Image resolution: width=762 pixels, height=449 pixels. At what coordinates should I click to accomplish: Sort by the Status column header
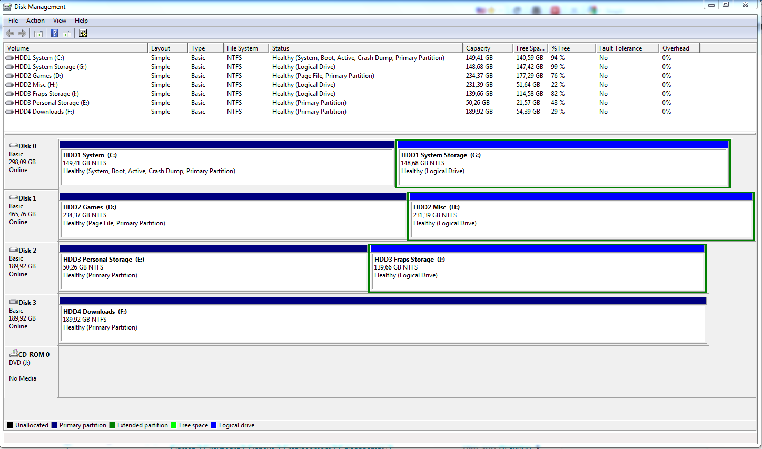365,48
